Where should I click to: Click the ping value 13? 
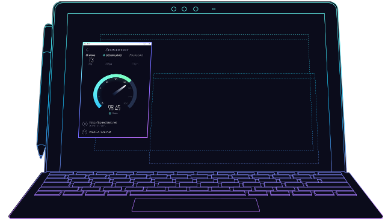[91, 60]
